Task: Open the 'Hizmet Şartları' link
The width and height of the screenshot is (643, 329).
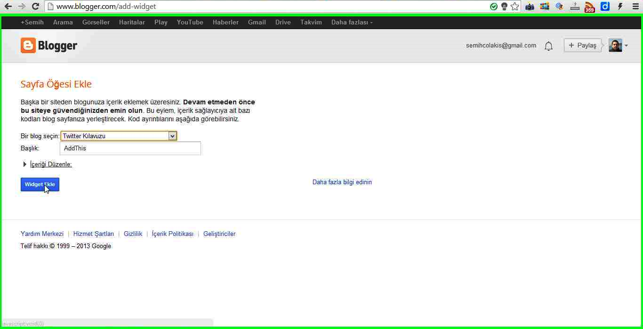Action: tap(94, 234)
